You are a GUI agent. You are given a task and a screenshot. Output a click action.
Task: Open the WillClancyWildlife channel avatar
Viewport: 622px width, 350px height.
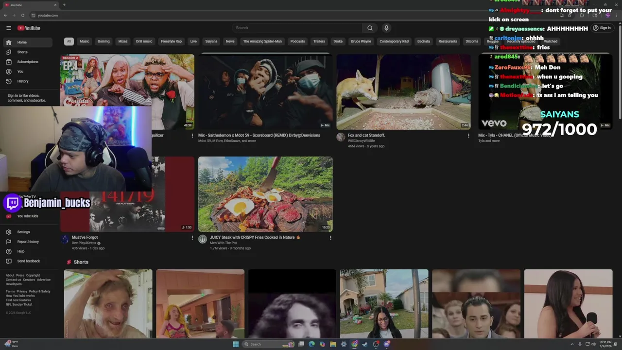click(341, 137)
